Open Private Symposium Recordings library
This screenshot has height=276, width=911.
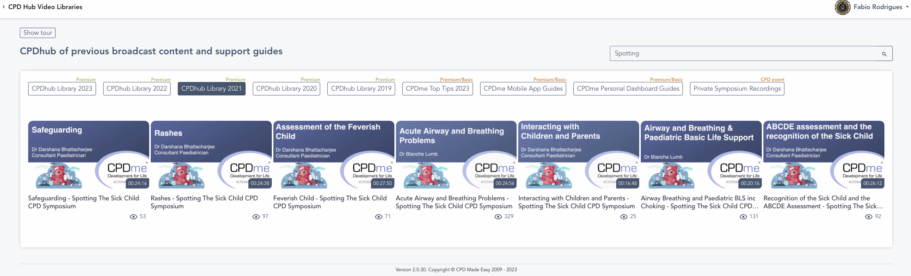click(737, 89)
